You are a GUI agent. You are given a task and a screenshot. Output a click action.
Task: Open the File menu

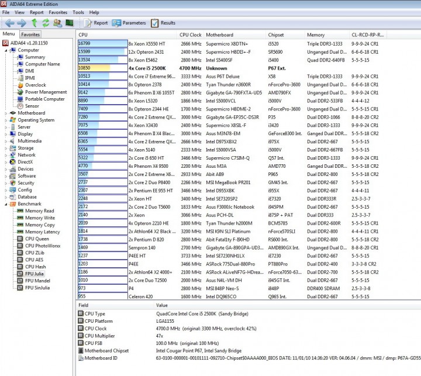(6, 12)
